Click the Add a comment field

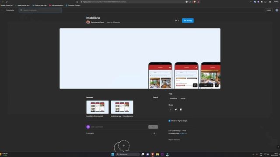pyautogui.click(x=119, y=127)
